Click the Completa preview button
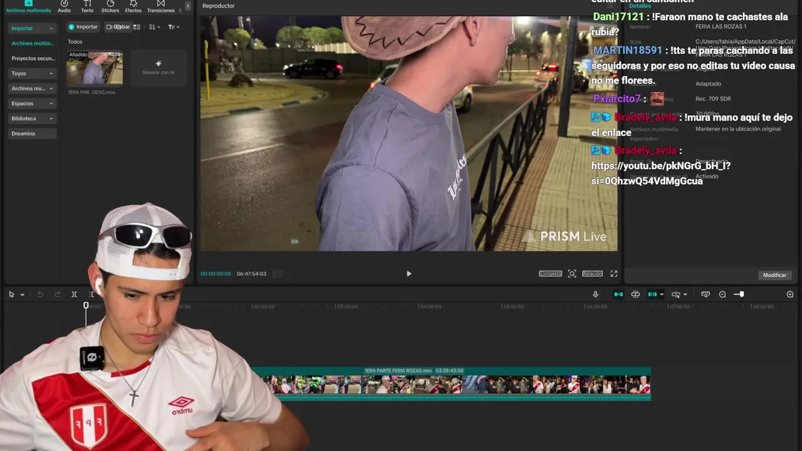The image size is (802, 451). click(x=550, y=274)
